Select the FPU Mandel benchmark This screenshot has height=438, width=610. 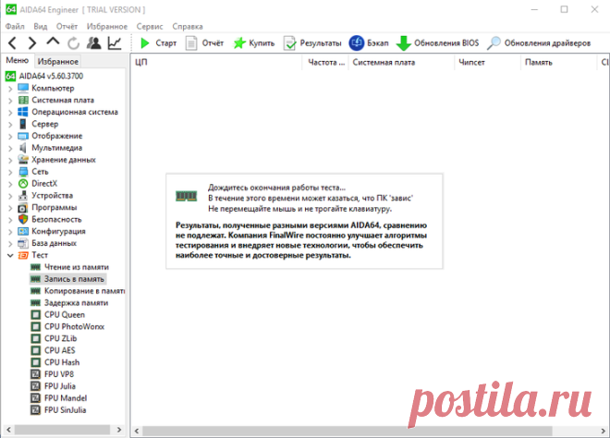(x=59, y=398)
